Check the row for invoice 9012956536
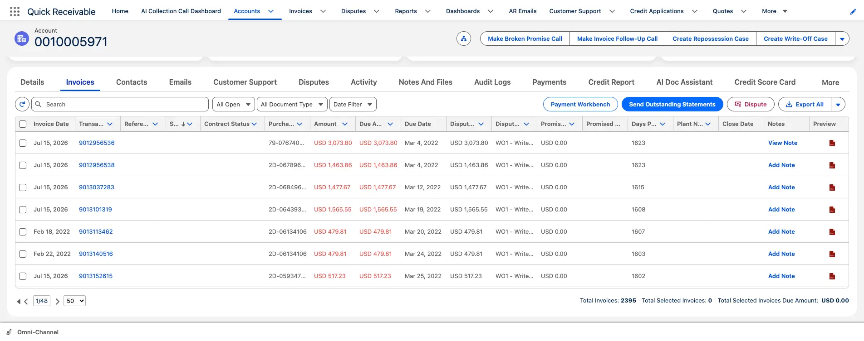 click(23, 143)
